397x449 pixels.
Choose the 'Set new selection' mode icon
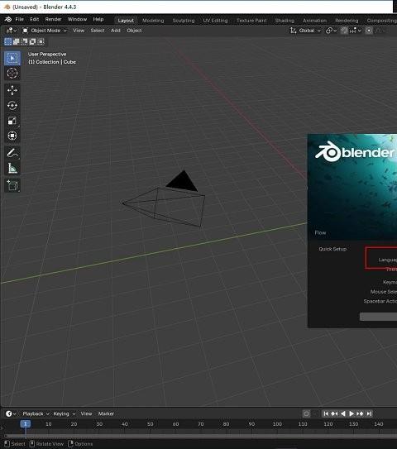8,42
